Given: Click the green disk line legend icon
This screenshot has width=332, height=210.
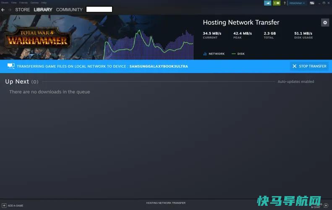Looking at the screenshot, I should click(x=233, y=54).
